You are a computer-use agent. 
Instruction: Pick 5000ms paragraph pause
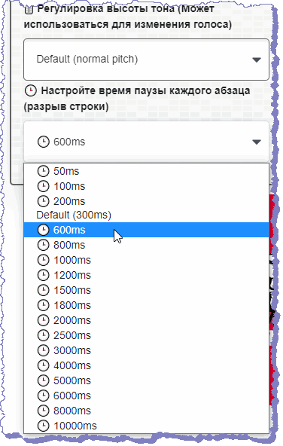click(x=146, y=380)
